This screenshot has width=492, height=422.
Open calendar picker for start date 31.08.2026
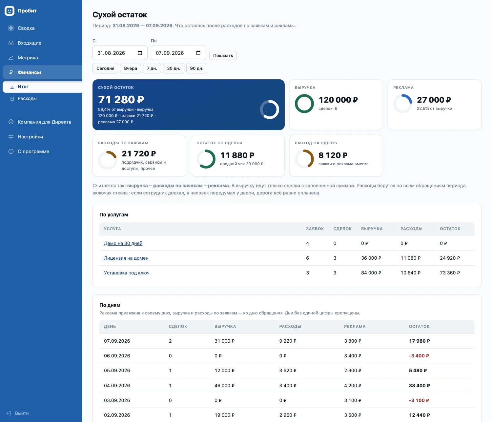[x=140, y=53]
